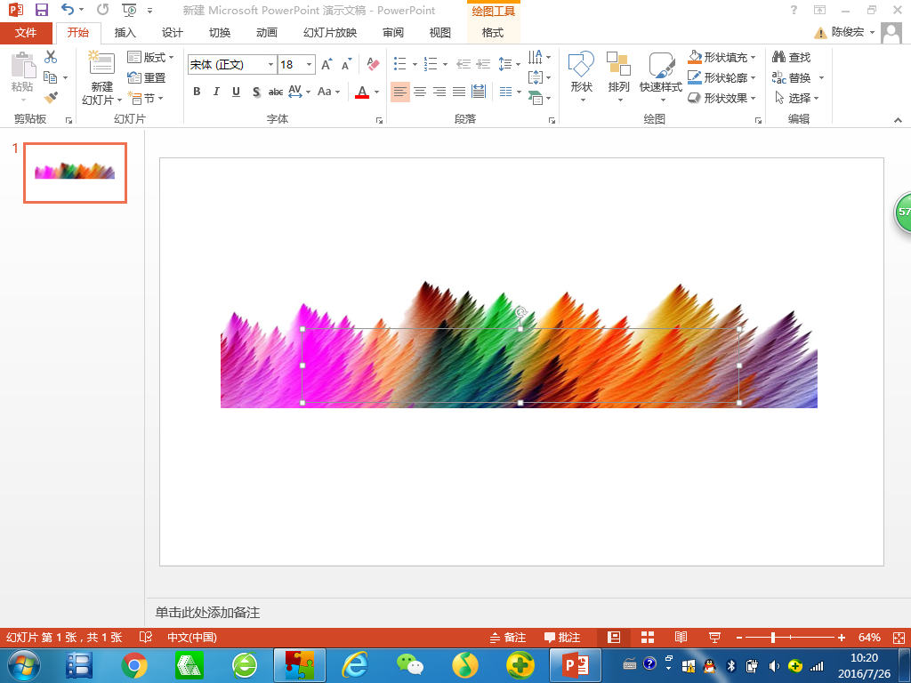Screen dimensions: 911x683
Task: Toggle Italic formatting
Action: pyautogui.click(x=216, y=92)
